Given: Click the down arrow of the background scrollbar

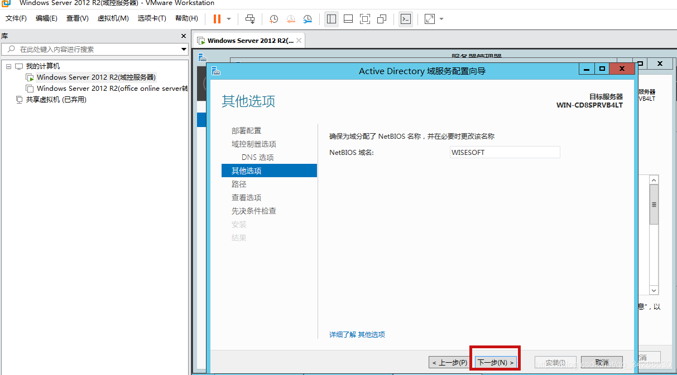Looking at the screenshot, I should pos(654,290).
